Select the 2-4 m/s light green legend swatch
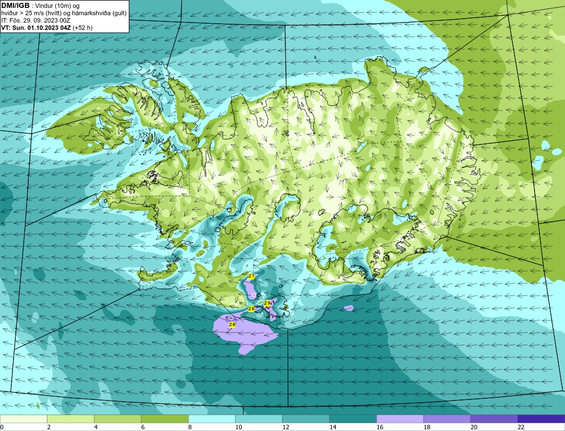The image size is (565, 431). click(x=71, y=419)
